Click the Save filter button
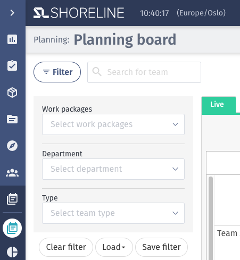The image size is (240, 260). coord(161,247)
